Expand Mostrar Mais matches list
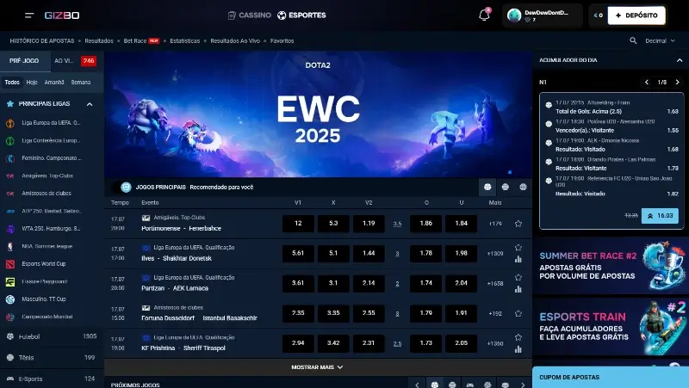Viewport: 689px width, 388px height. [x=317, y=367]
